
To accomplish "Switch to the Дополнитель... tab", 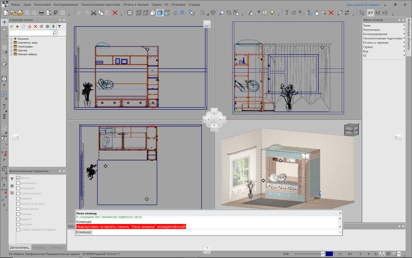I will coord(20,248).
